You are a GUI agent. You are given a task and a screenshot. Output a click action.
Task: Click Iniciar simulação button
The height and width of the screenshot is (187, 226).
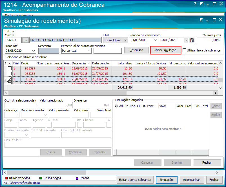[x=165, y=50]
